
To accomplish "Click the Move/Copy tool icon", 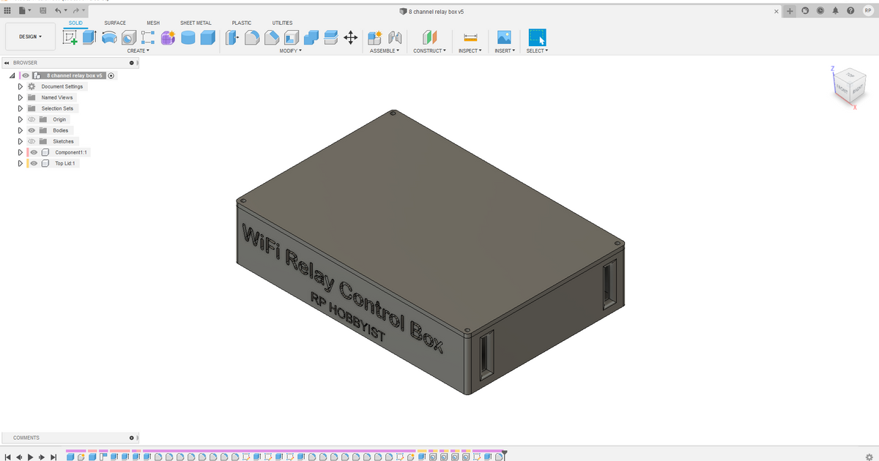I will 351,37.
